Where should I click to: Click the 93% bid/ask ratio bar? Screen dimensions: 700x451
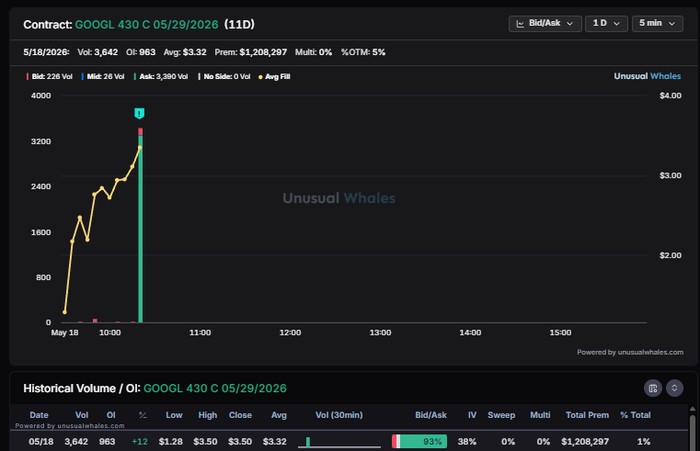tap(419, 441)
